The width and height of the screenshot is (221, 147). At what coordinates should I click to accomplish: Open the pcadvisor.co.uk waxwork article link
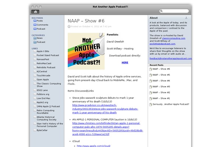coord(105,109)
